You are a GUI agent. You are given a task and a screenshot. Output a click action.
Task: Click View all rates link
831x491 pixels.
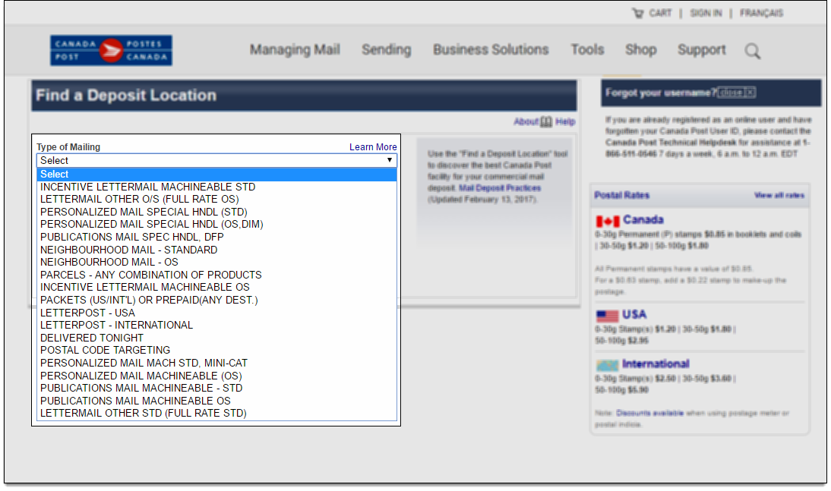[x=779, y=196]
